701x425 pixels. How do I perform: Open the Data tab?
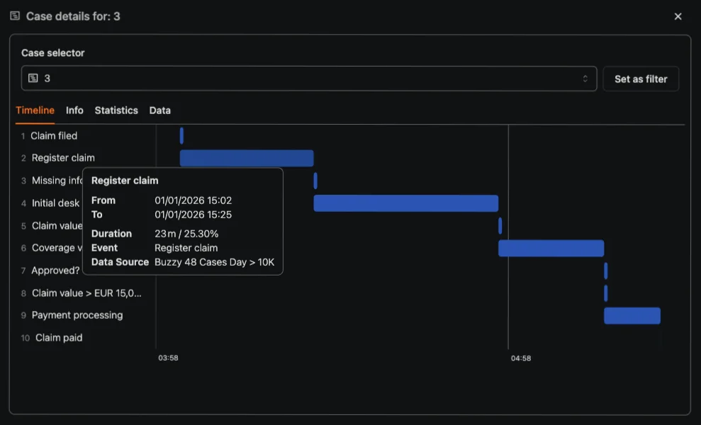(160, 110)
